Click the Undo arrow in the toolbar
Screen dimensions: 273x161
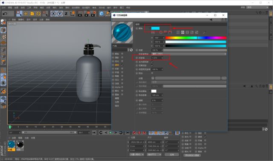[5, 14]
